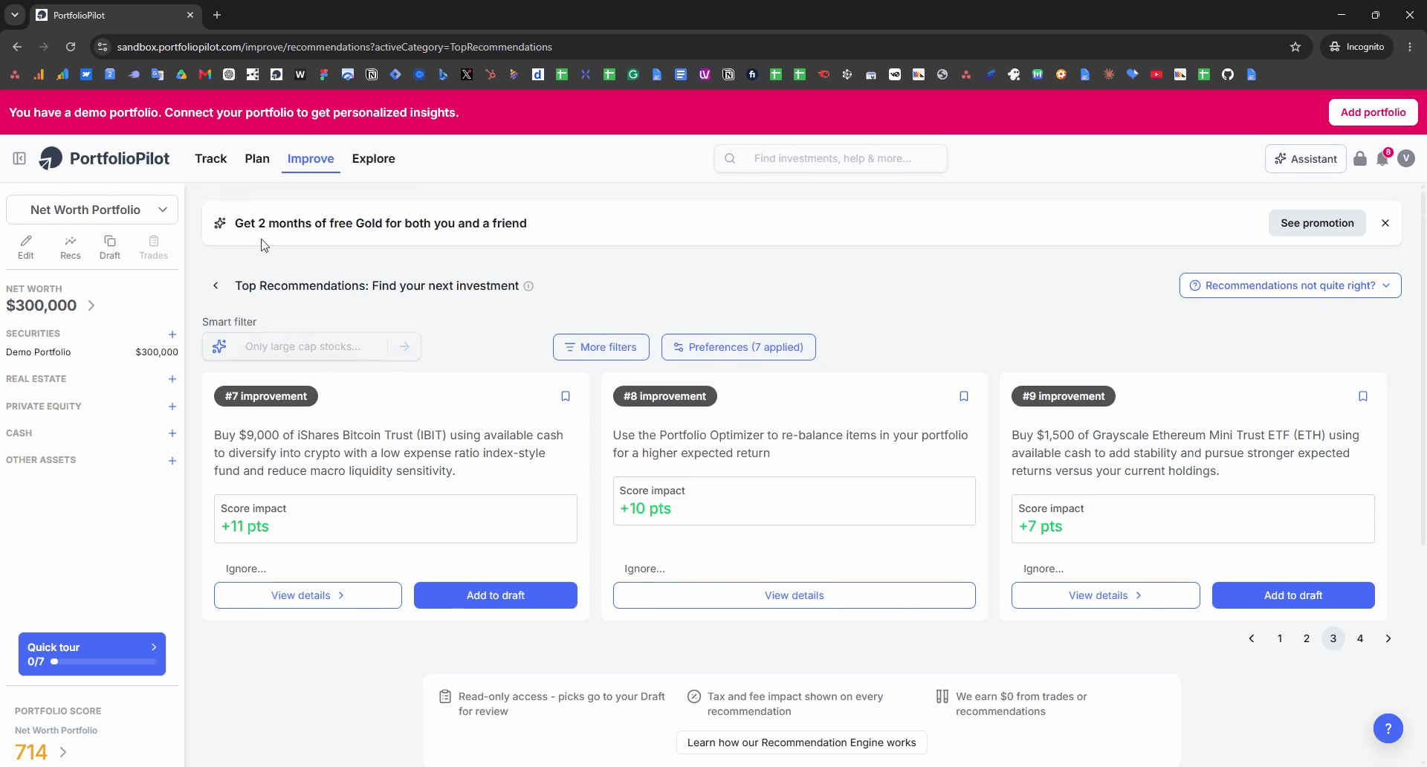Expand Recommendations not quite right dropdown

click(1290, 285)
